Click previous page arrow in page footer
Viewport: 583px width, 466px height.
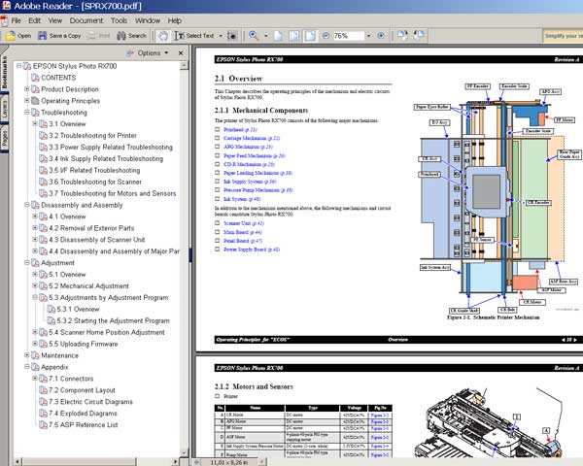[564, 340]
